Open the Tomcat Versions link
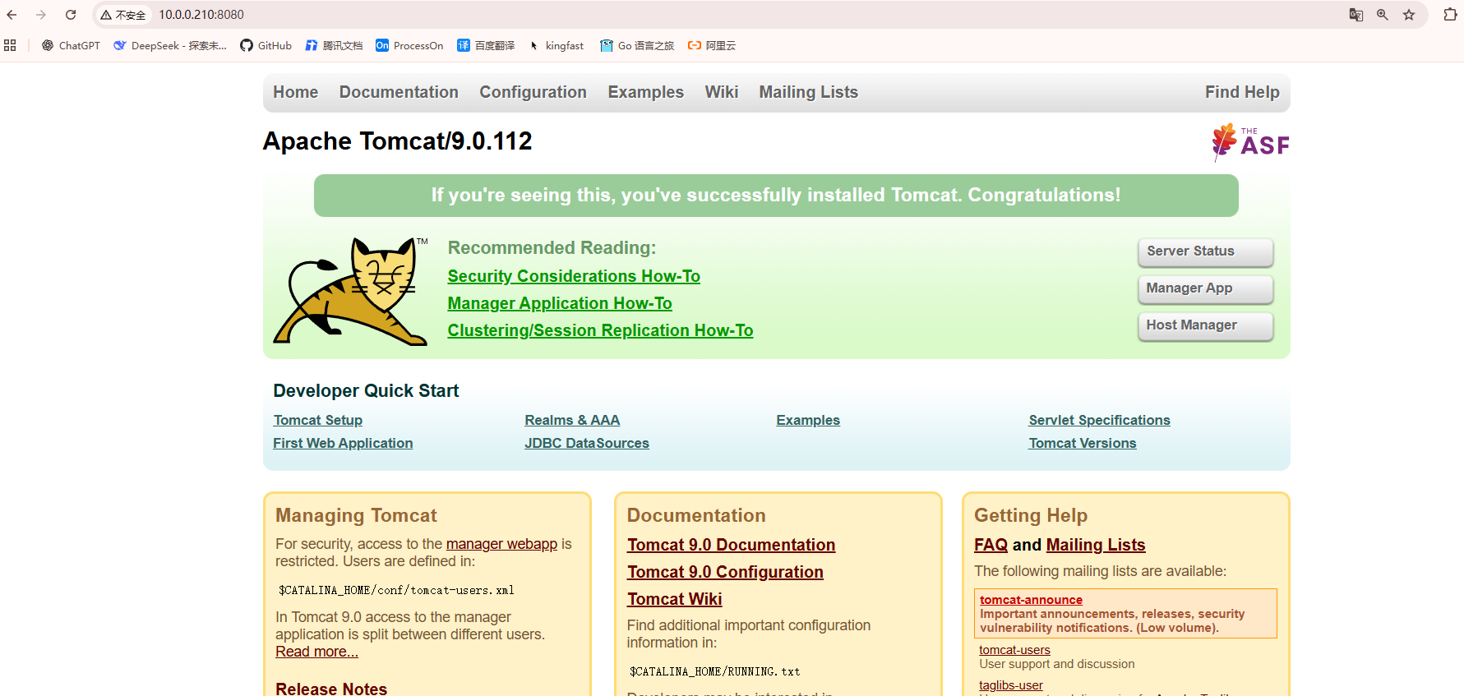 click(1083, 443)
